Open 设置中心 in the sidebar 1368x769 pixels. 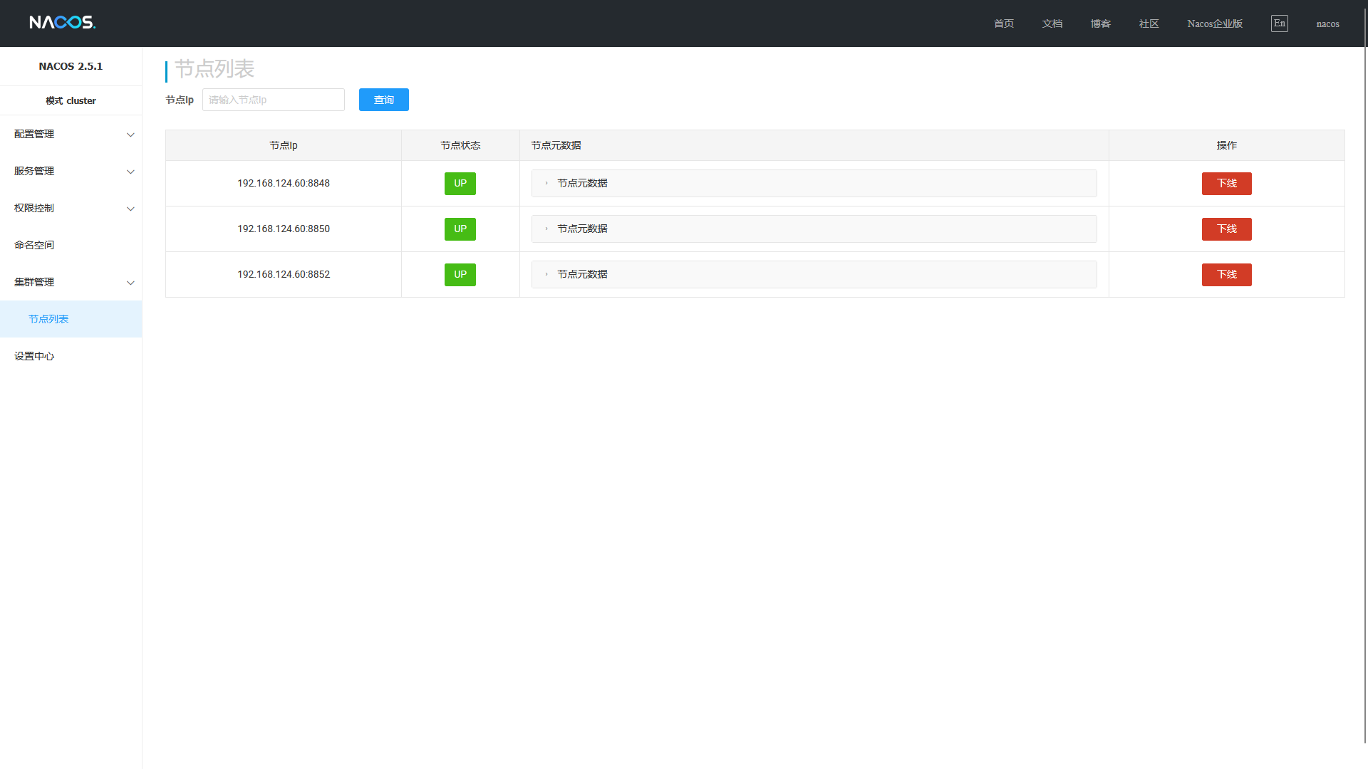click(x=34, y=356)
